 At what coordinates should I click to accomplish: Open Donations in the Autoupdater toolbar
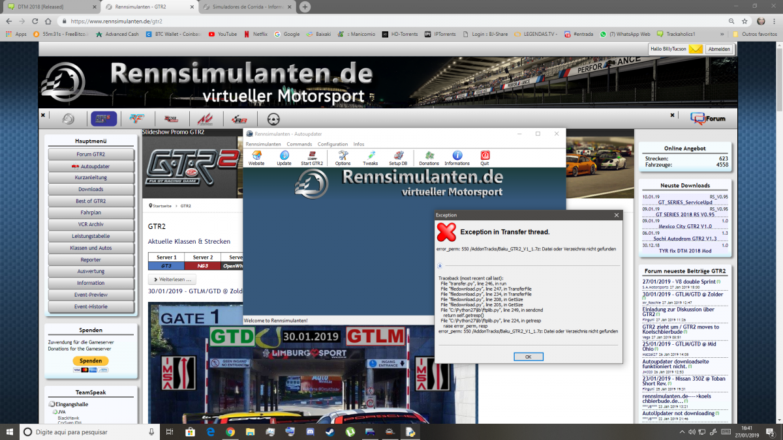429,158
